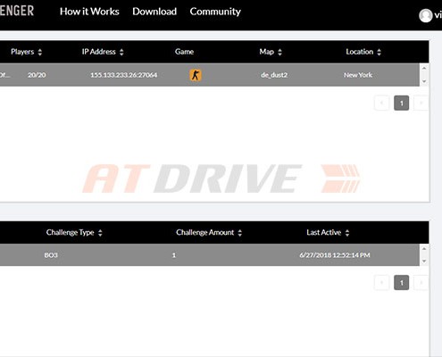Click the Game column header
The height and width of the screenshot is (357, 442).
[184, 52]
